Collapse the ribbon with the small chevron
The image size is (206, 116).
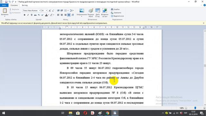201,5
